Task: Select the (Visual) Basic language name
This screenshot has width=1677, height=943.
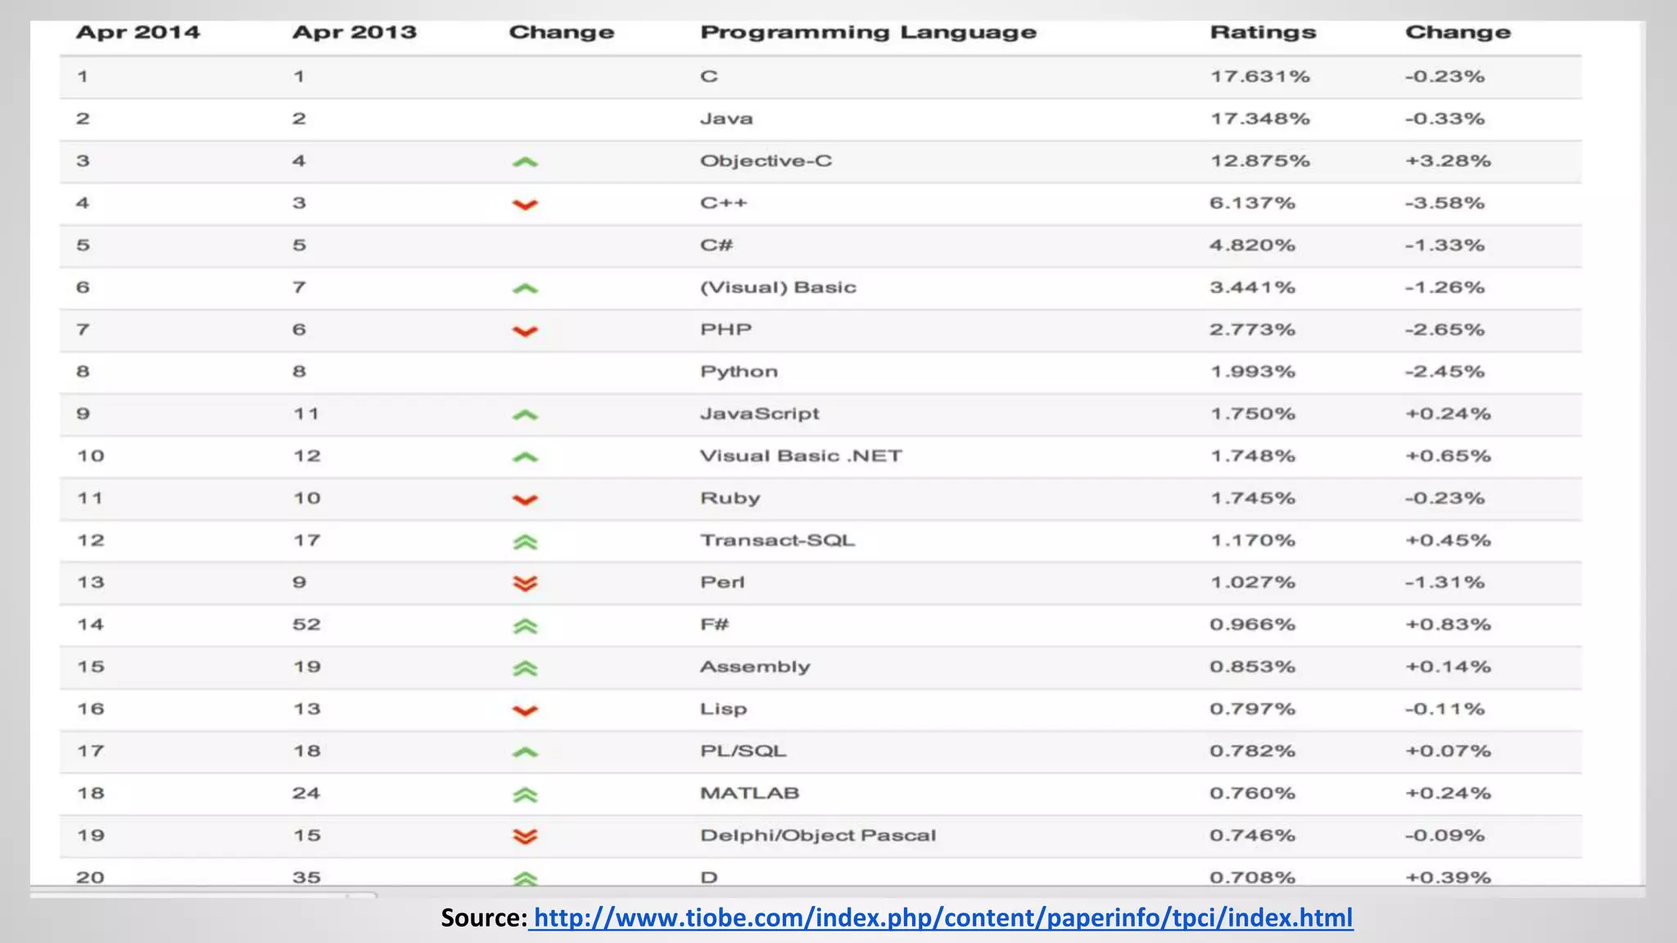Action: [778, 288]
